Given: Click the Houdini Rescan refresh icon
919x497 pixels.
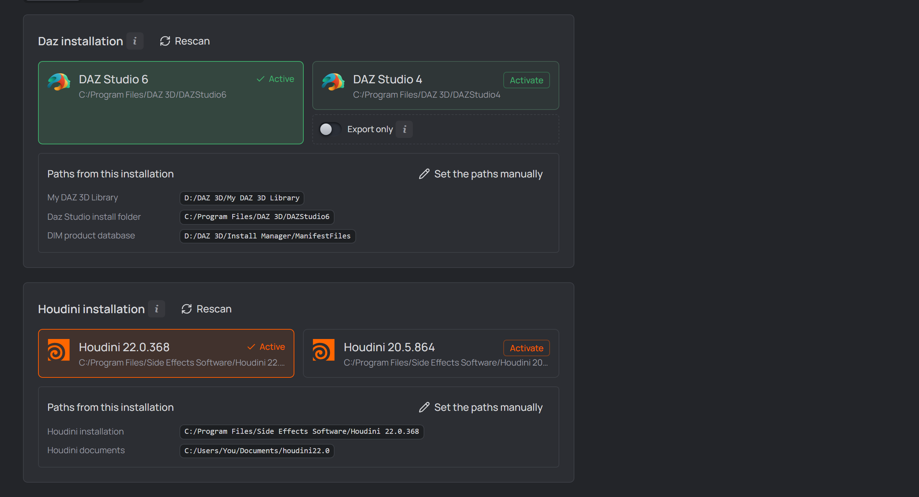Looking at the screenshot, I should coord(187,309).
